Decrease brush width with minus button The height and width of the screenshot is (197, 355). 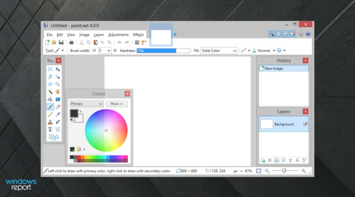tap(94, 50)
